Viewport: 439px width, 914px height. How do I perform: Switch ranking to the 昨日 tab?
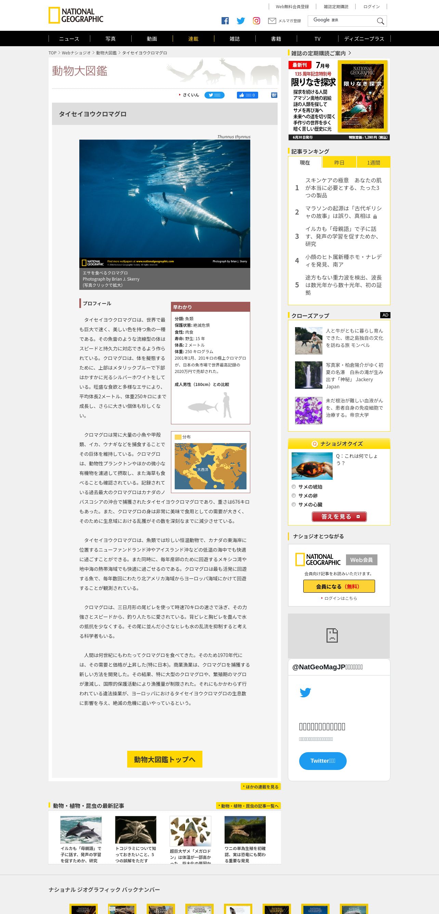coord(340,163)
